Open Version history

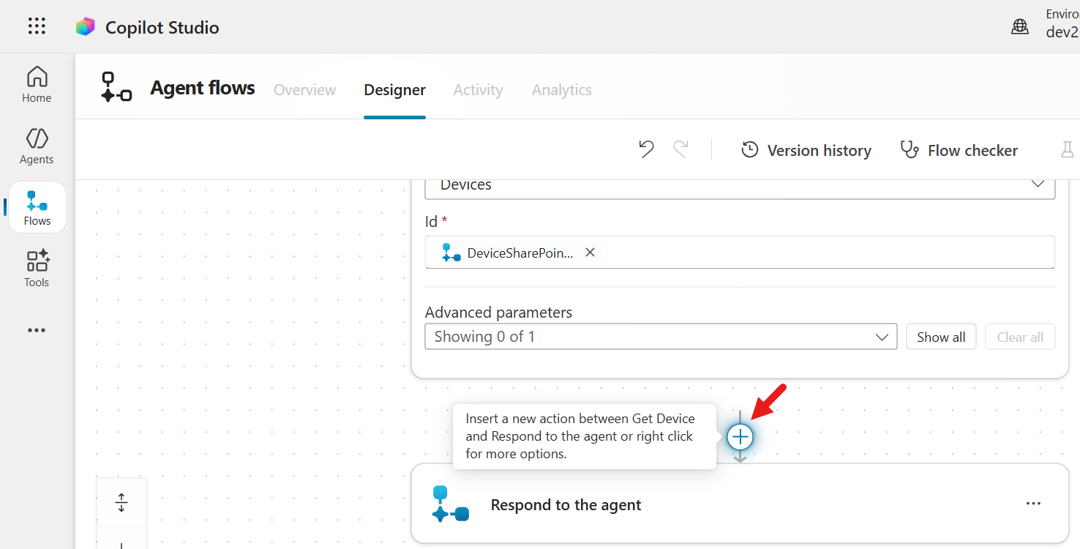click(806, 150)
